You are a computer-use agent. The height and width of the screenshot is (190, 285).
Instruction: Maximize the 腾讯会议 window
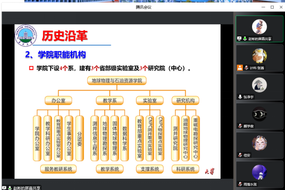[x=272, y=7]
